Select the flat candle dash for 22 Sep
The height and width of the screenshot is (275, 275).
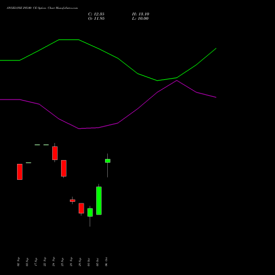pyautogui.click(x=46, y=145)
